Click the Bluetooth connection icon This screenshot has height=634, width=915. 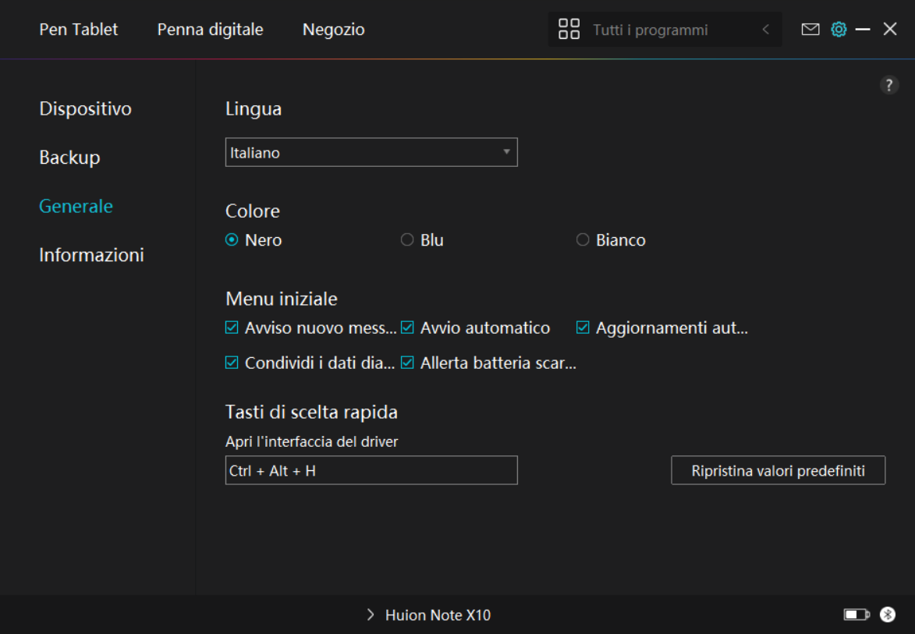coord(888,615)
